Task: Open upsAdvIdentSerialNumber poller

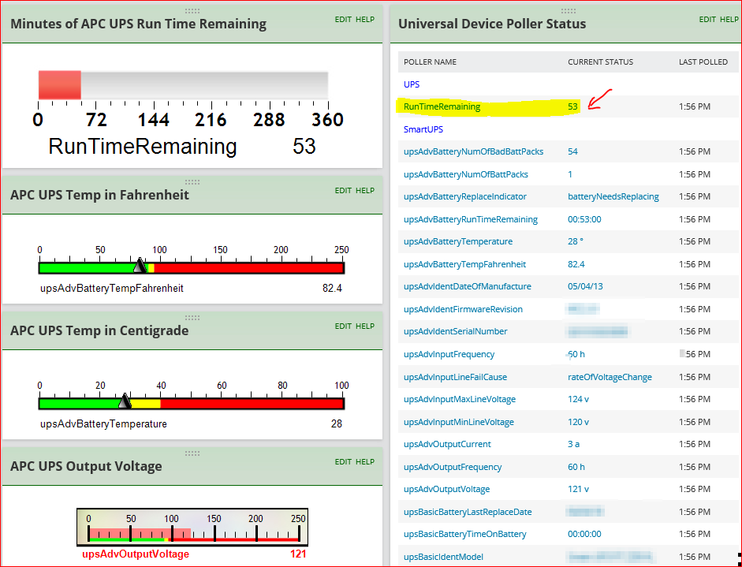Action: click(x=455, y=332)
